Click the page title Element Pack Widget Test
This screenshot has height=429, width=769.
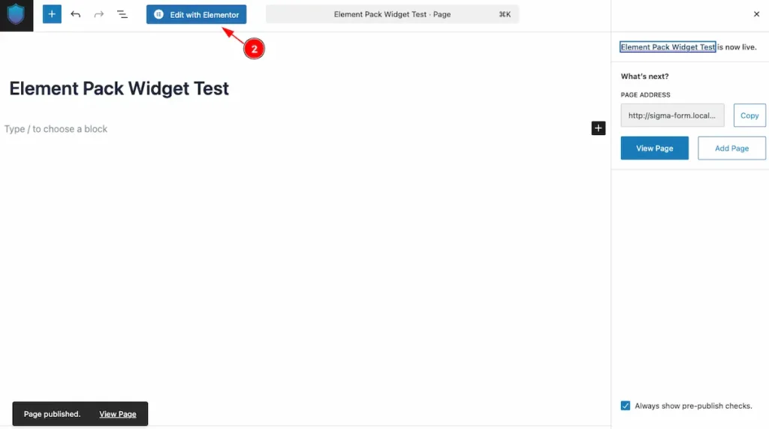click(x=119, y=88)
